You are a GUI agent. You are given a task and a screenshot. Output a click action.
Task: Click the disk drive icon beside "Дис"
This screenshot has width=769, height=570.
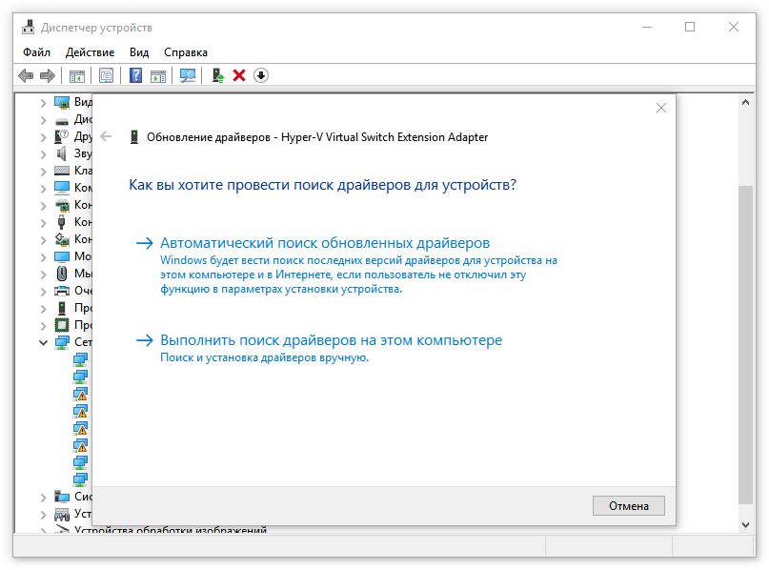coord(62,120)
